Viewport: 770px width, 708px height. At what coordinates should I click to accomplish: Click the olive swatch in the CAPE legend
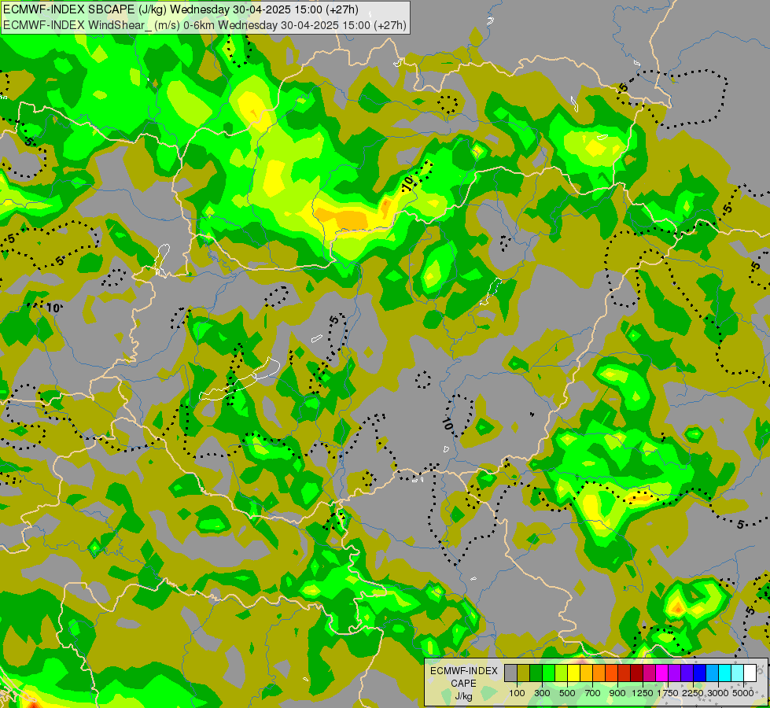click(524, 673)
